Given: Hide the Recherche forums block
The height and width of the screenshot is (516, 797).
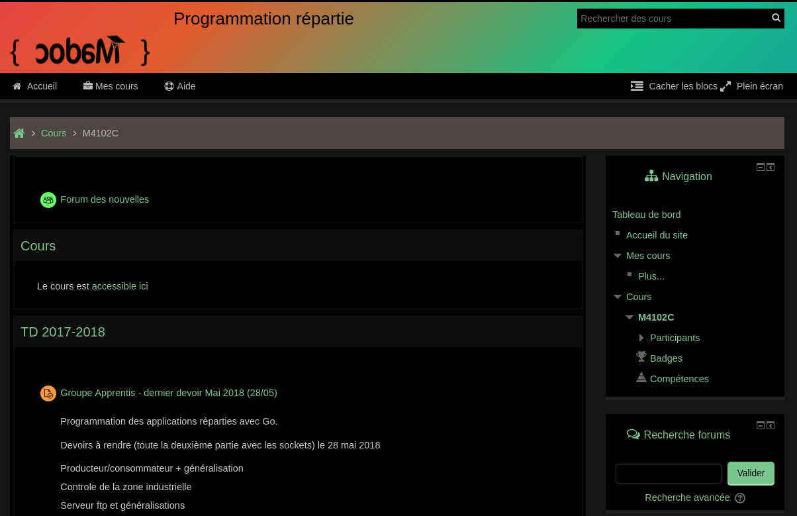Looking at the screenshot, I should click(761, 425).
